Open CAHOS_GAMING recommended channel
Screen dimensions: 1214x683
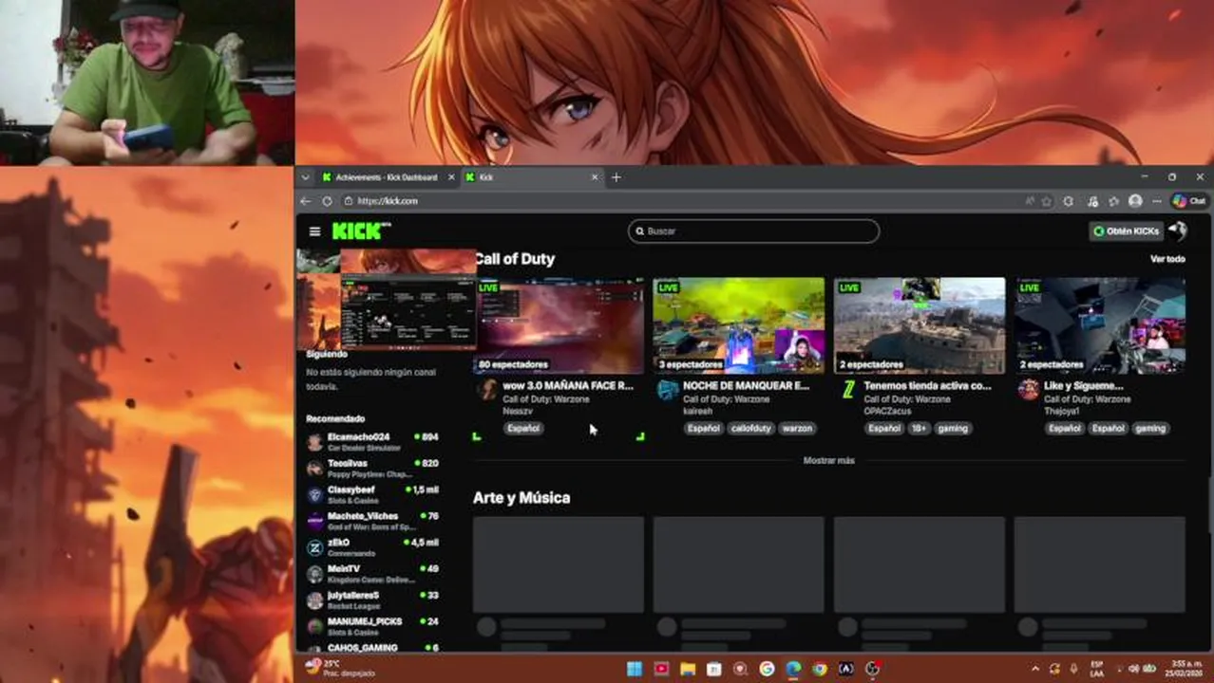(372, 647)
